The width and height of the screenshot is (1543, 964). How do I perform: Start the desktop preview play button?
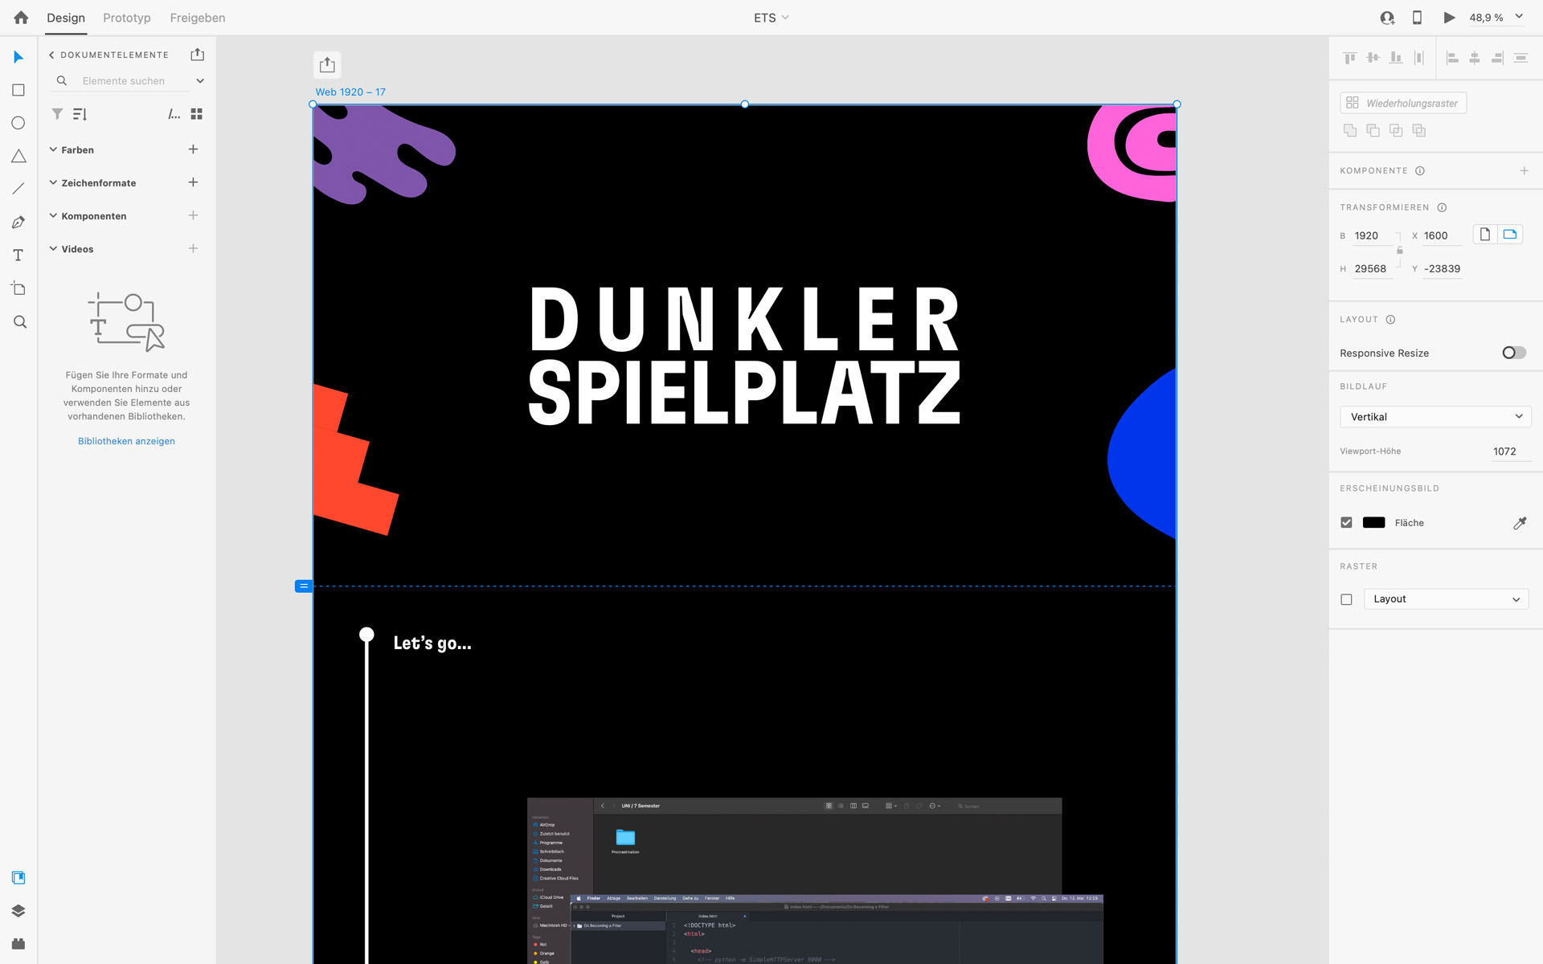click(1449, 18)
